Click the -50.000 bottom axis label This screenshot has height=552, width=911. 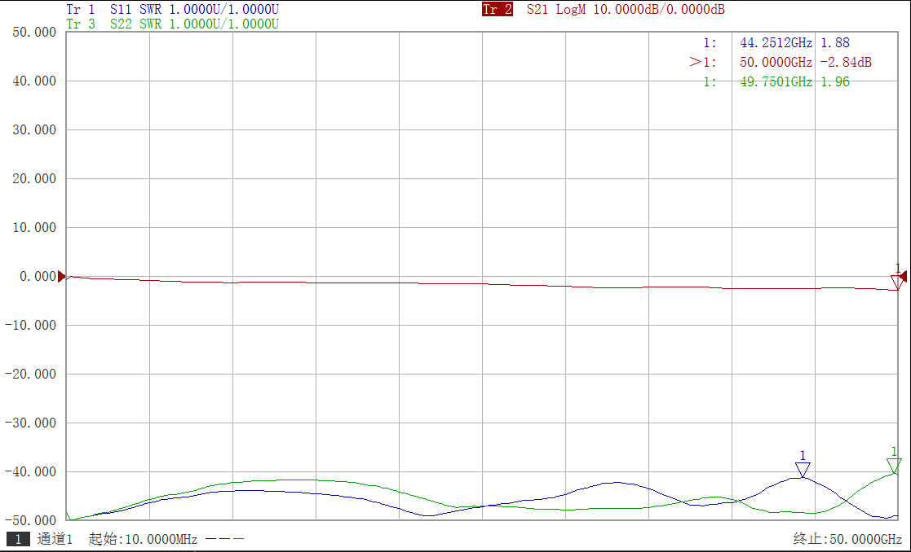coord(31,520)
